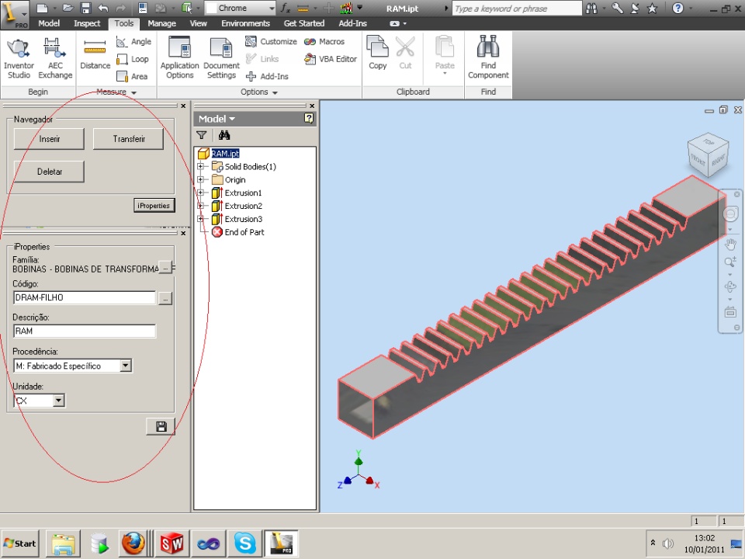The image size is (745, 559).
Task: Click the VBA Editor icon
Action: pyautogui.click(x=310, y=59)
